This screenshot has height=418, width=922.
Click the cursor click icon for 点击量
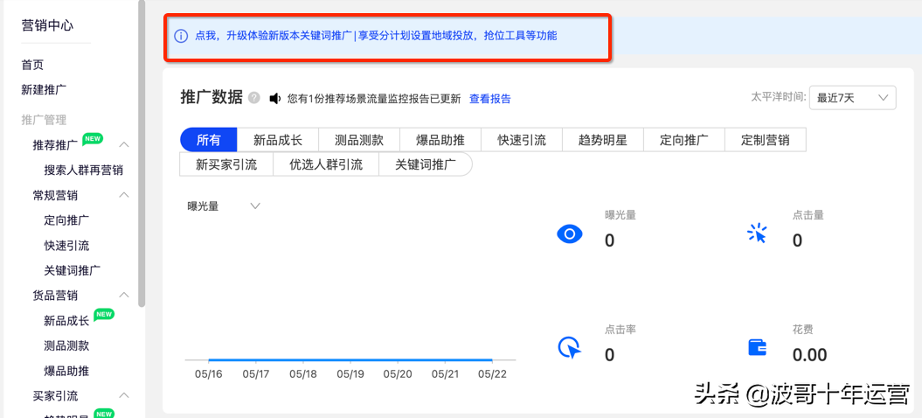click(x=757, y=233)
